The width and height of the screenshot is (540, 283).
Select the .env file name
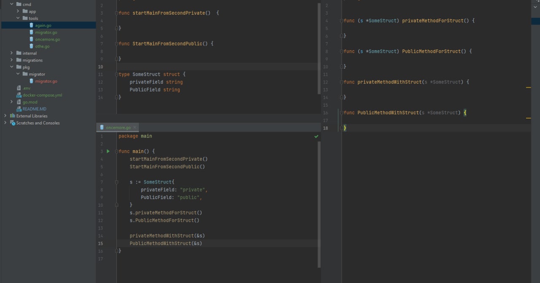(x=27, y=88)
